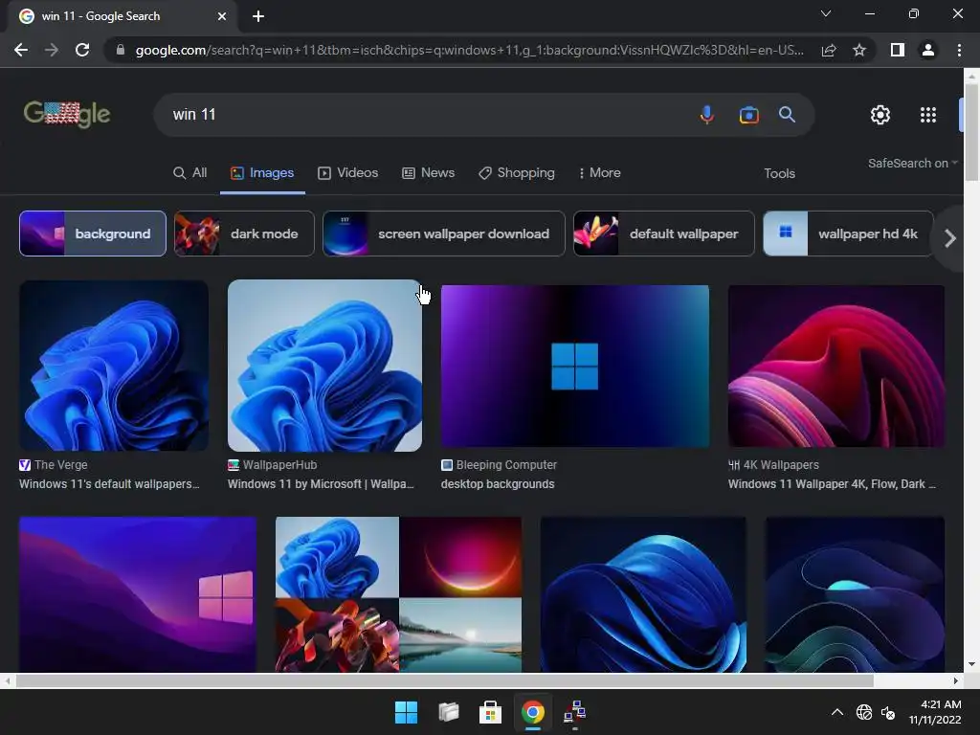Image resolution: width=980 pixels, height=735 pixels.
Task: Deselect the background filter chip
Action: [x=93, y=234]
